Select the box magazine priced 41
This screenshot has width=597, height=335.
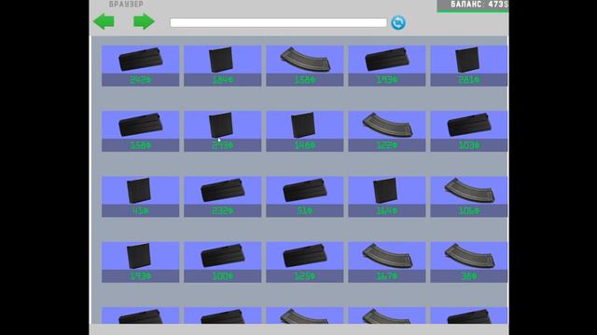(140, 196)
